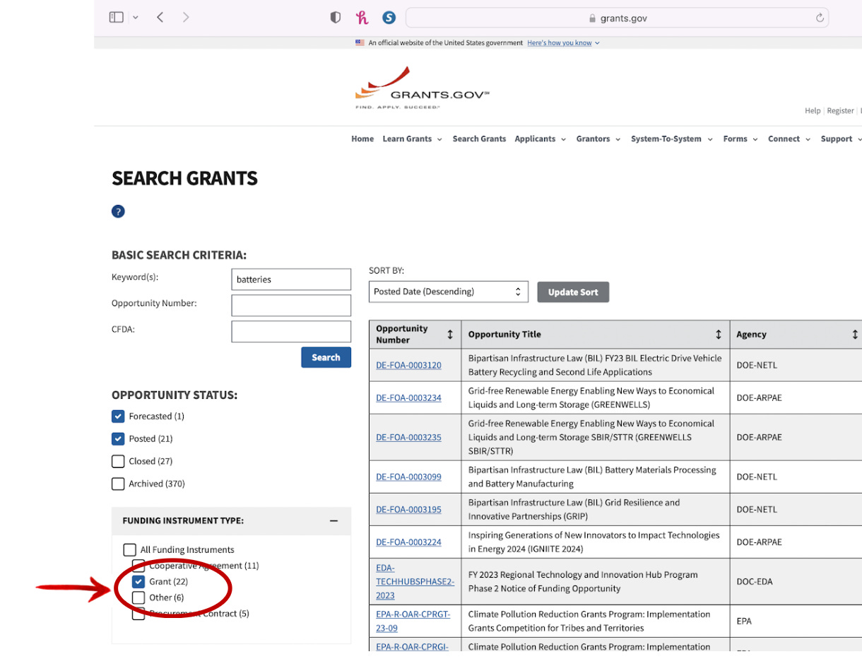Expand the Connect menu
The width and height of the screenshot is (862, 659).
789,139
